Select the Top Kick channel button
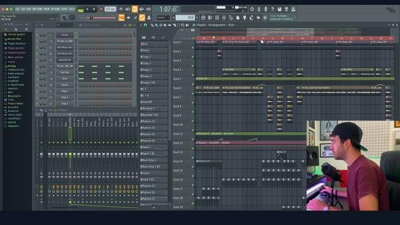 [65, 72]
